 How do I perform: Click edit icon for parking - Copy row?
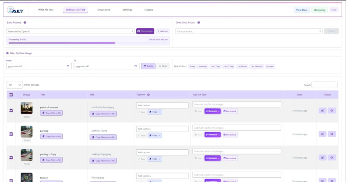[322, 157]
